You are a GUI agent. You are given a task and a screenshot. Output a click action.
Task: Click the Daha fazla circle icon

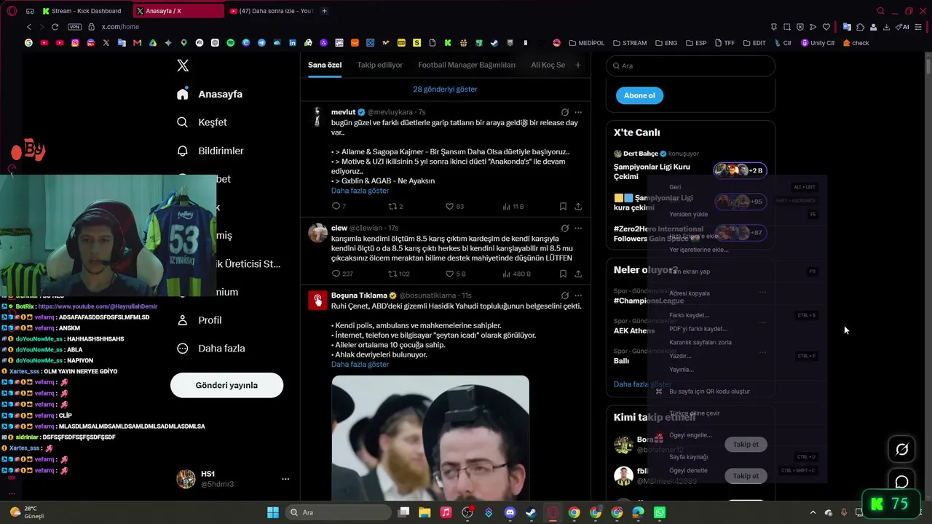coord(183,349)
